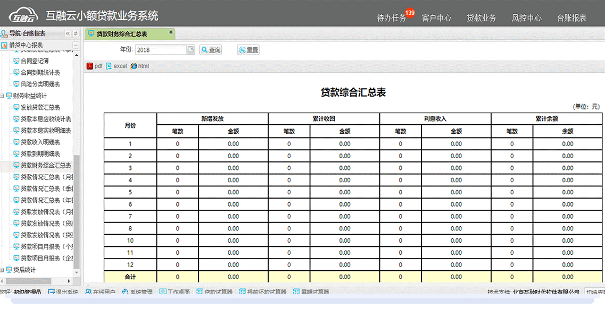Click the 重置 reset button

click(x=248, y=50)
